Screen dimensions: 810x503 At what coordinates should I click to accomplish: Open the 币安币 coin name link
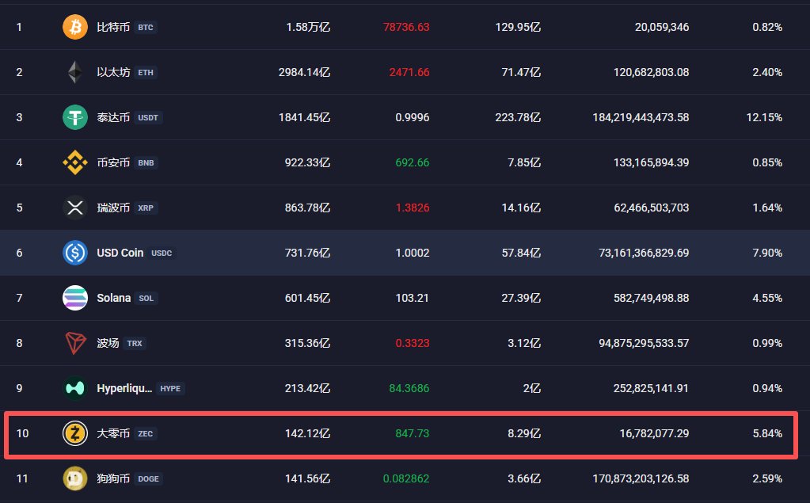(113, 162)
